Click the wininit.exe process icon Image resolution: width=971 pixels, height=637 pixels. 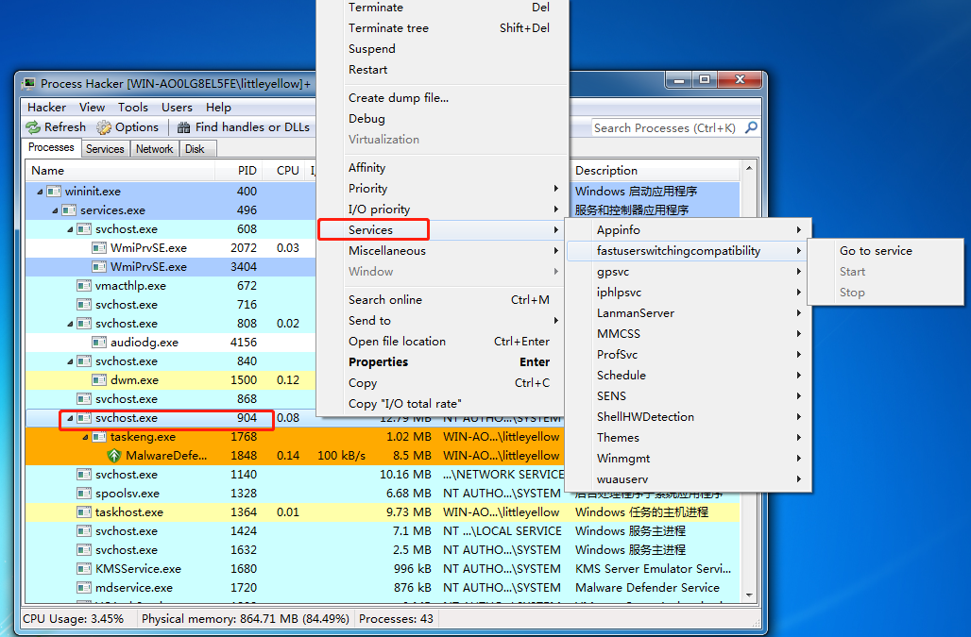54,191
